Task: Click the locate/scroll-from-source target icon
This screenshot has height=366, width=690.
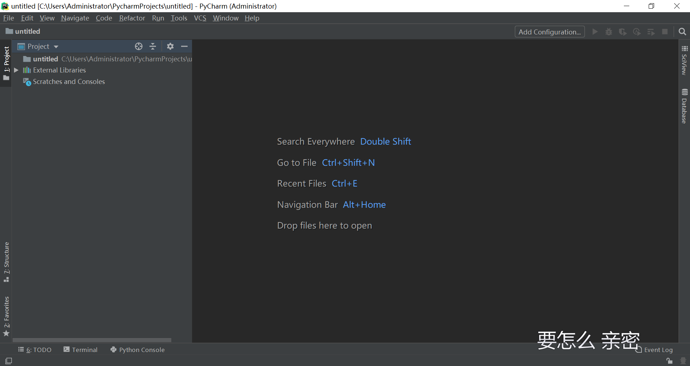Action: [139, 46]
